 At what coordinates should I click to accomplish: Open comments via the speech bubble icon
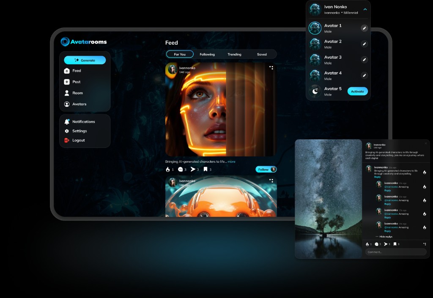[x=181, y=169]
